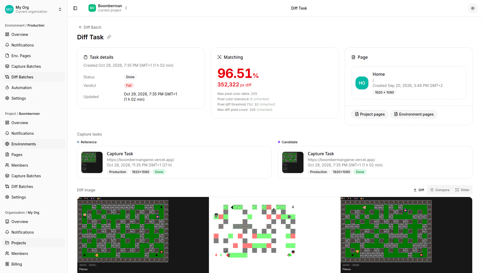Click the Boomberman breadcrumb in the sidebar
The width and height of the screenshot is (481, 273).
tap(29, 114)
